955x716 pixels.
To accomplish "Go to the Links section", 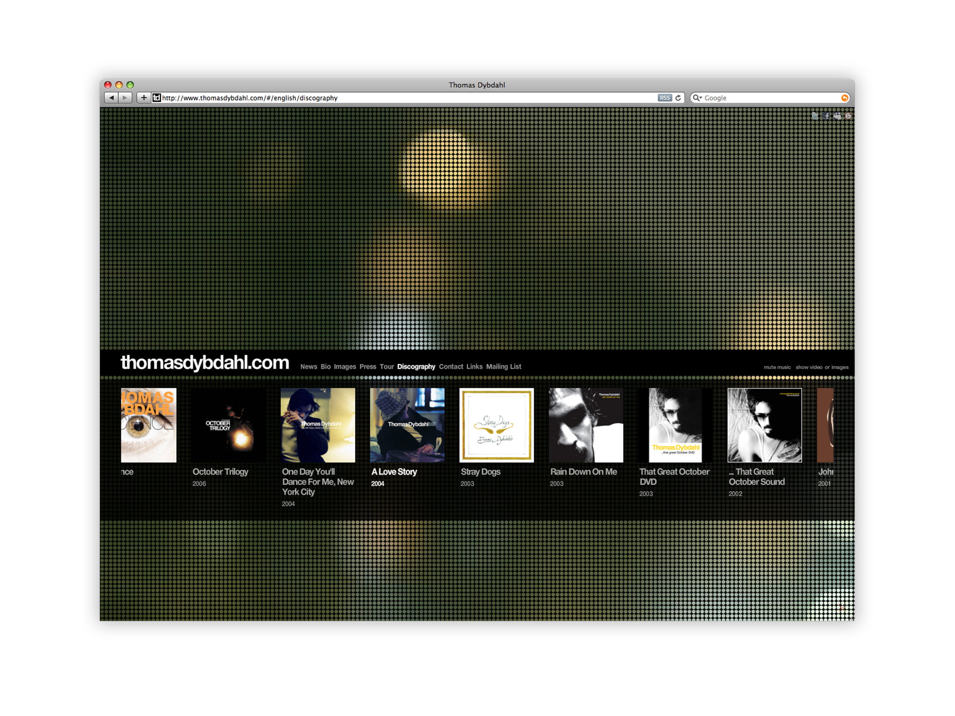I will click(475, 366).
